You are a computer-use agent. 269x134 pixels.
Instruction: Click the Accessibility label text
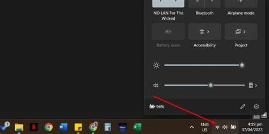click(204, 45)
